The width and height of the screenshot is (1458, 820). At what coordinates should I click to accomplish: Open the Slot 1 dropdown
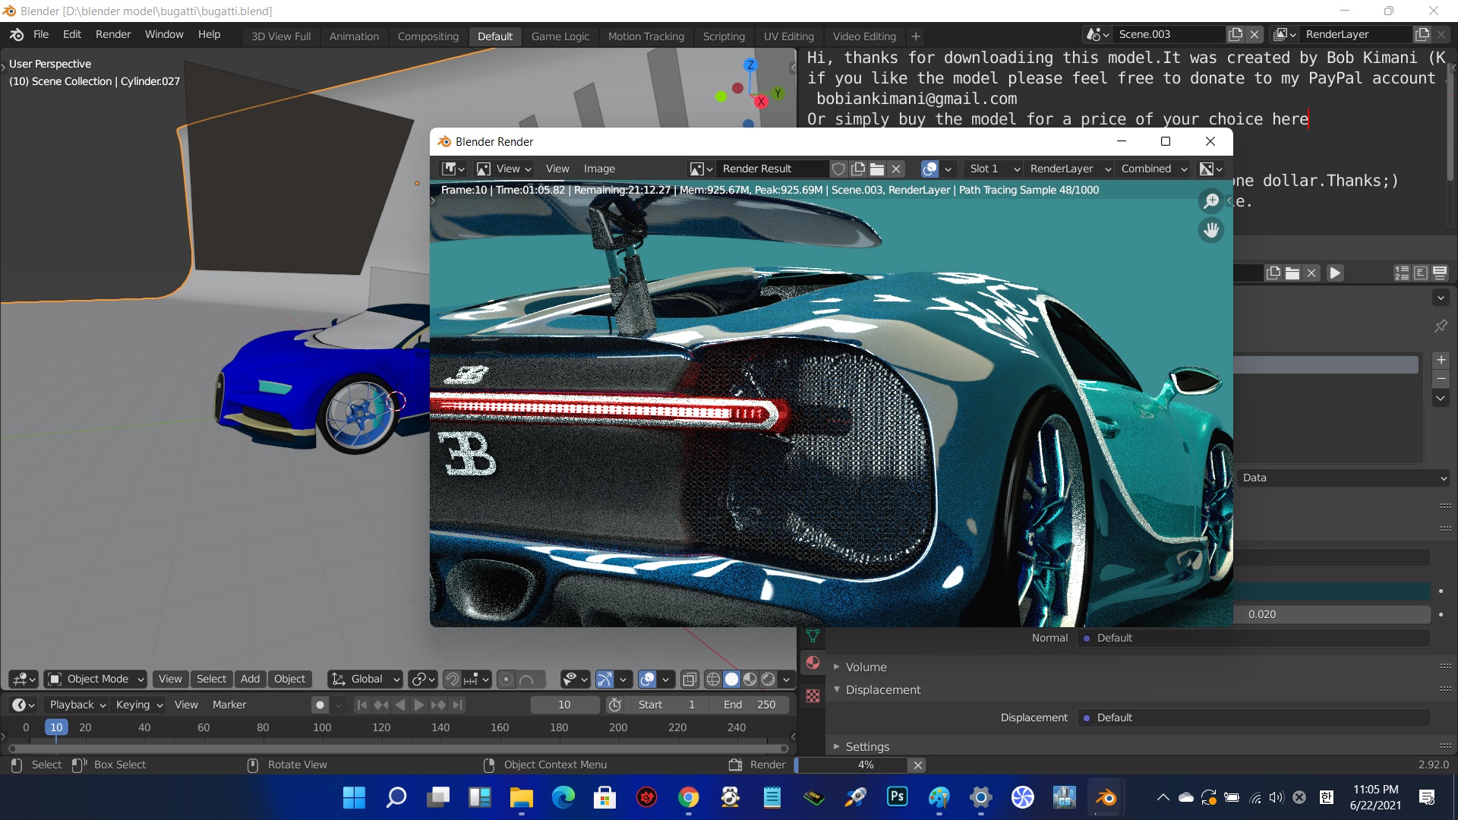point(993,169)
